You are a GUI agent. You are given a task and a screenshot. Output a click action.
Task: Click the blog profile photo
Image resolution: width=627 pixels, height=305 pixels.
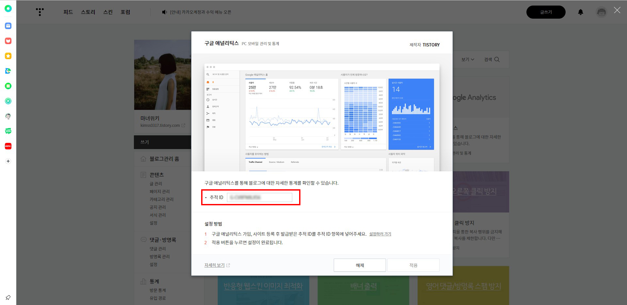tap(163, 75)
